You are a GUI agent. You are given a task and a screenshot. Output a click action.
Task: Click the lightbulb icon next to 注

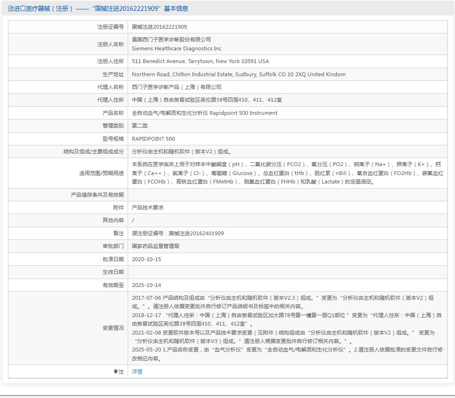click(x=115, y=372)
